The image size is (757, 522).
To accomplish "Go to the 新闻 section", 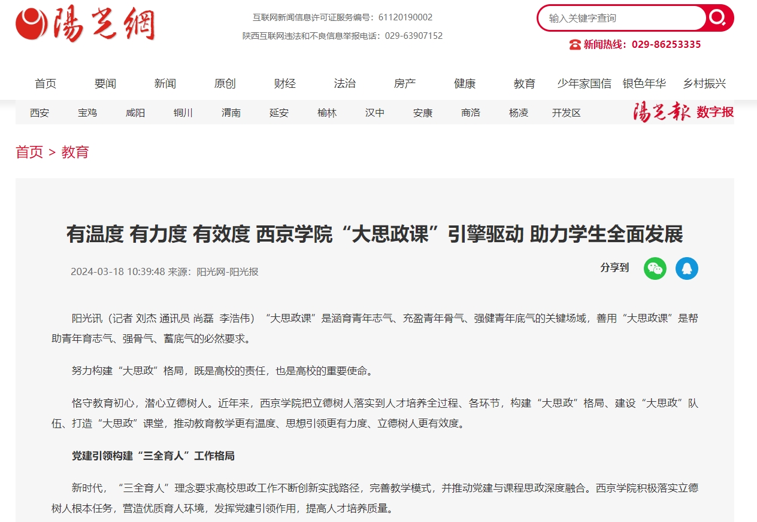I will [x=165, y=84].
